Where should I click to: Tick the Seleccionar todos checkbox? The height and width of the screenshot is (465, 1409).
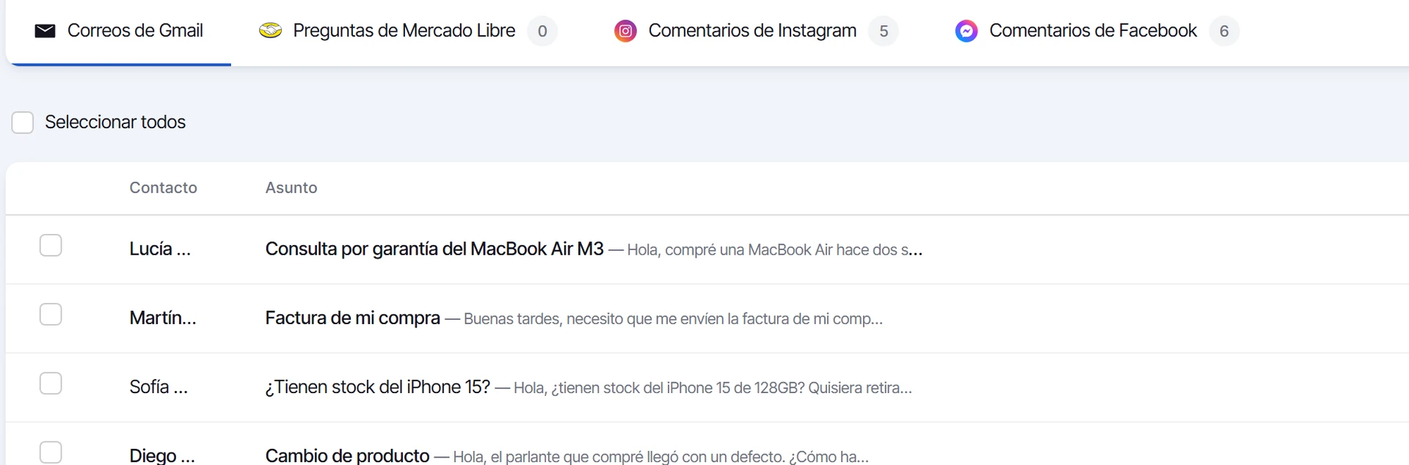(23, 122)
